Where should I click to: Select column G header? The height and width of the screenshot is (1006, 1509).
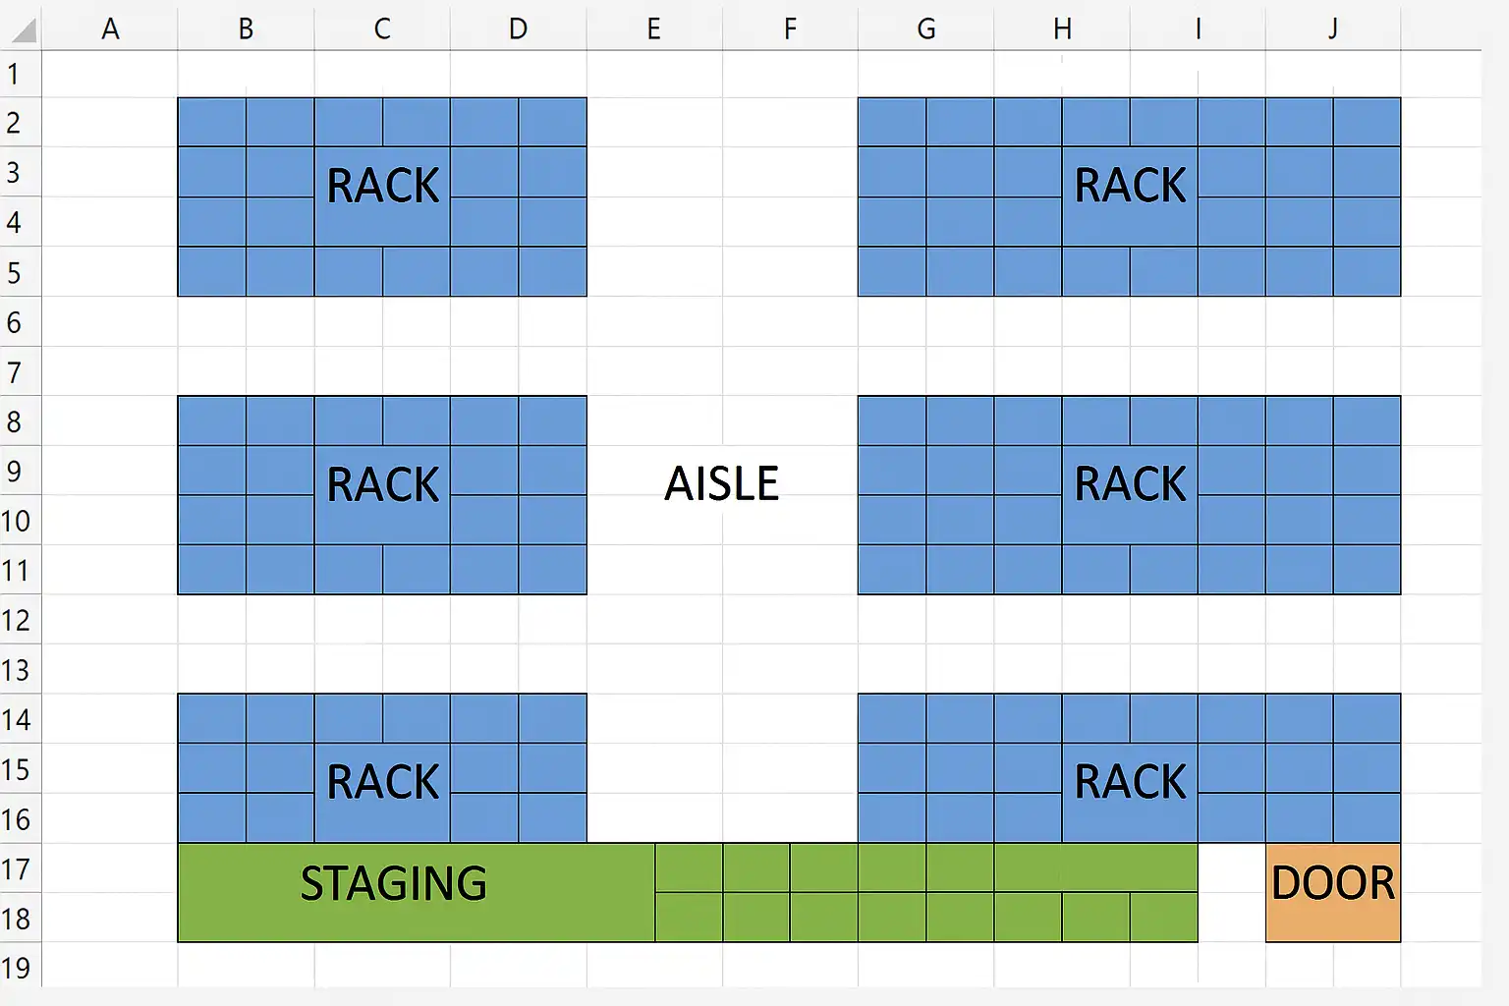click(x=925, y=28)
